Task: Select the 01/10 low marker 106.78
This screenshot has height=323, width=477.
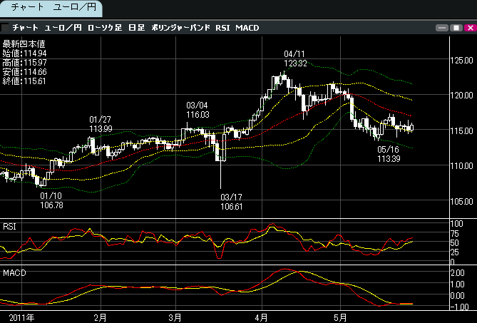Action: [51, 205]
